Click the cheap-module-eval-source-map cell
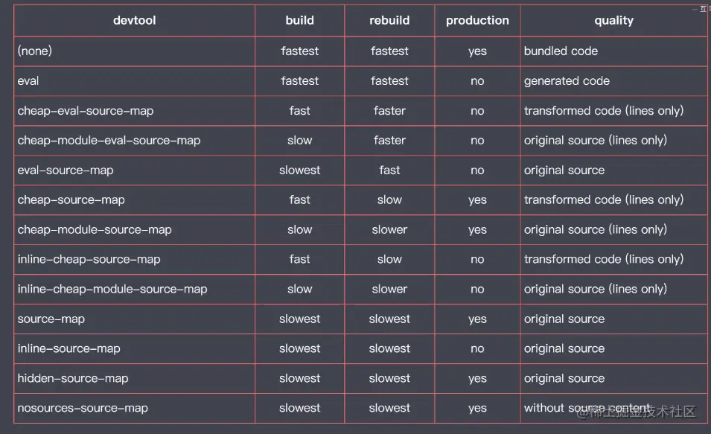 tap(134, 141)
